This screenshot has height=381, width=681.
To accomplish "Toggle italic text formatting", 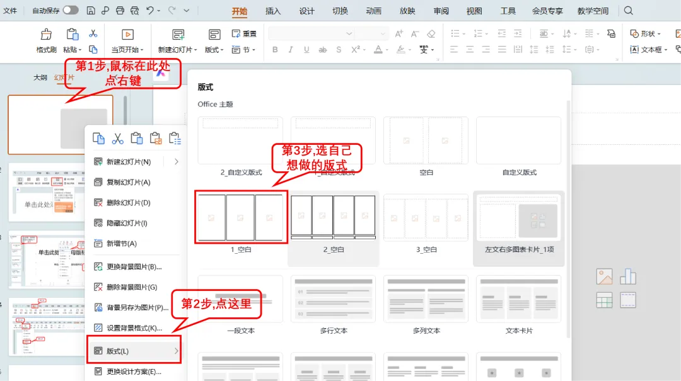I will point(291,50).
